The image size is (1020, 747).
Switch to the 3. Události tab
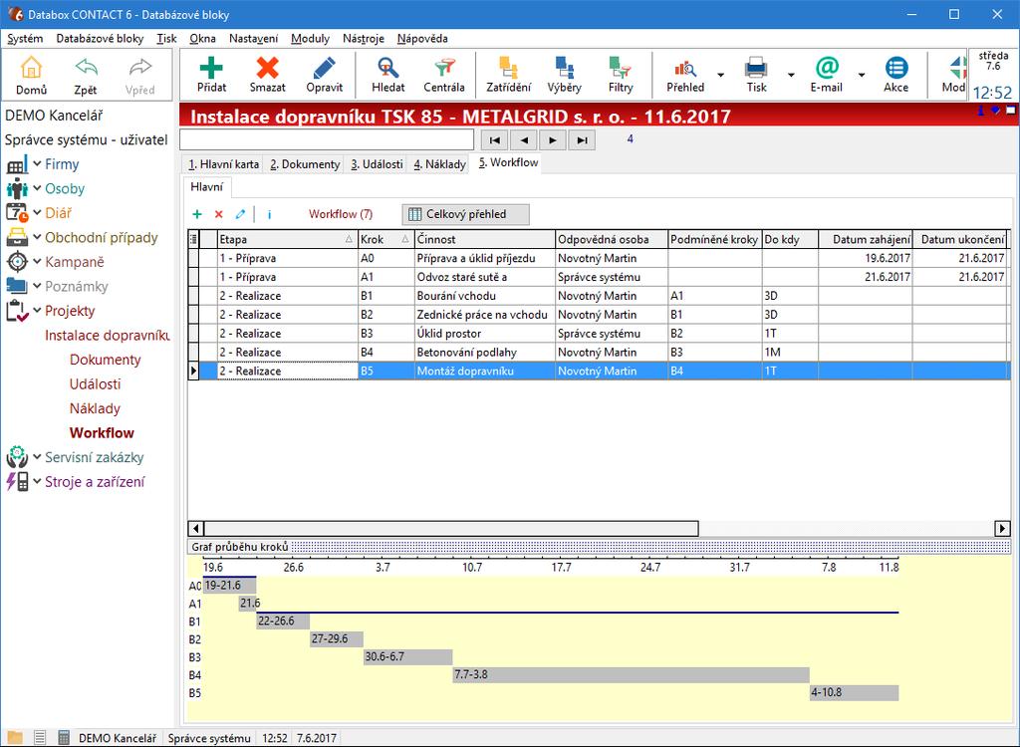[377, 164]
